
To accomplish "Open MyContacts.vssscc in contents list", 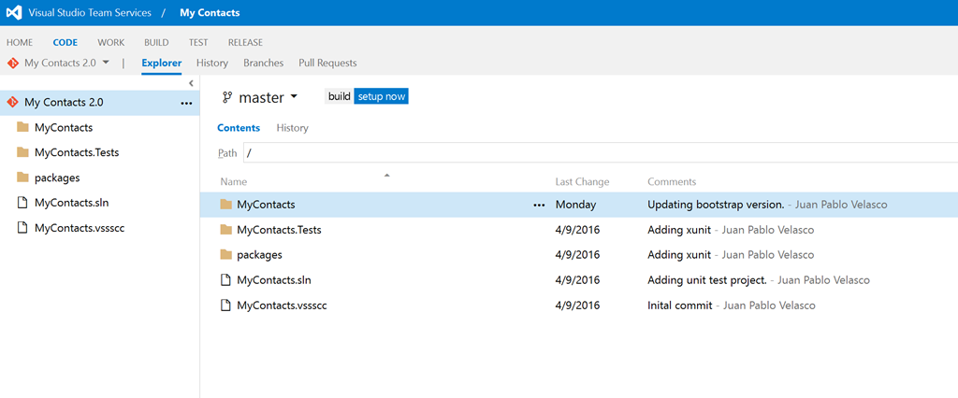I will click(283, 306).
